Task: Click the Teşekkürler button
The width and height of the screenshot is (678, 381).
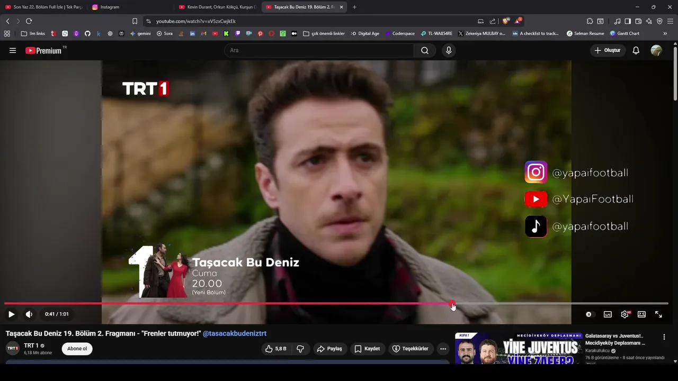Action: point(411,349)
